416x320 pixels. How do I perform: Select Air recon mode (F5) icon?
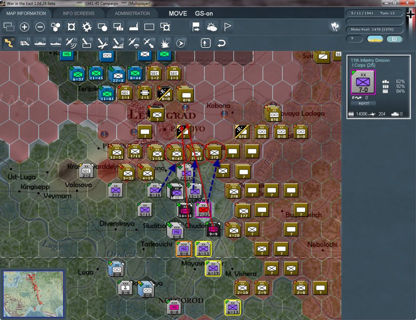[x=71, y=43]
